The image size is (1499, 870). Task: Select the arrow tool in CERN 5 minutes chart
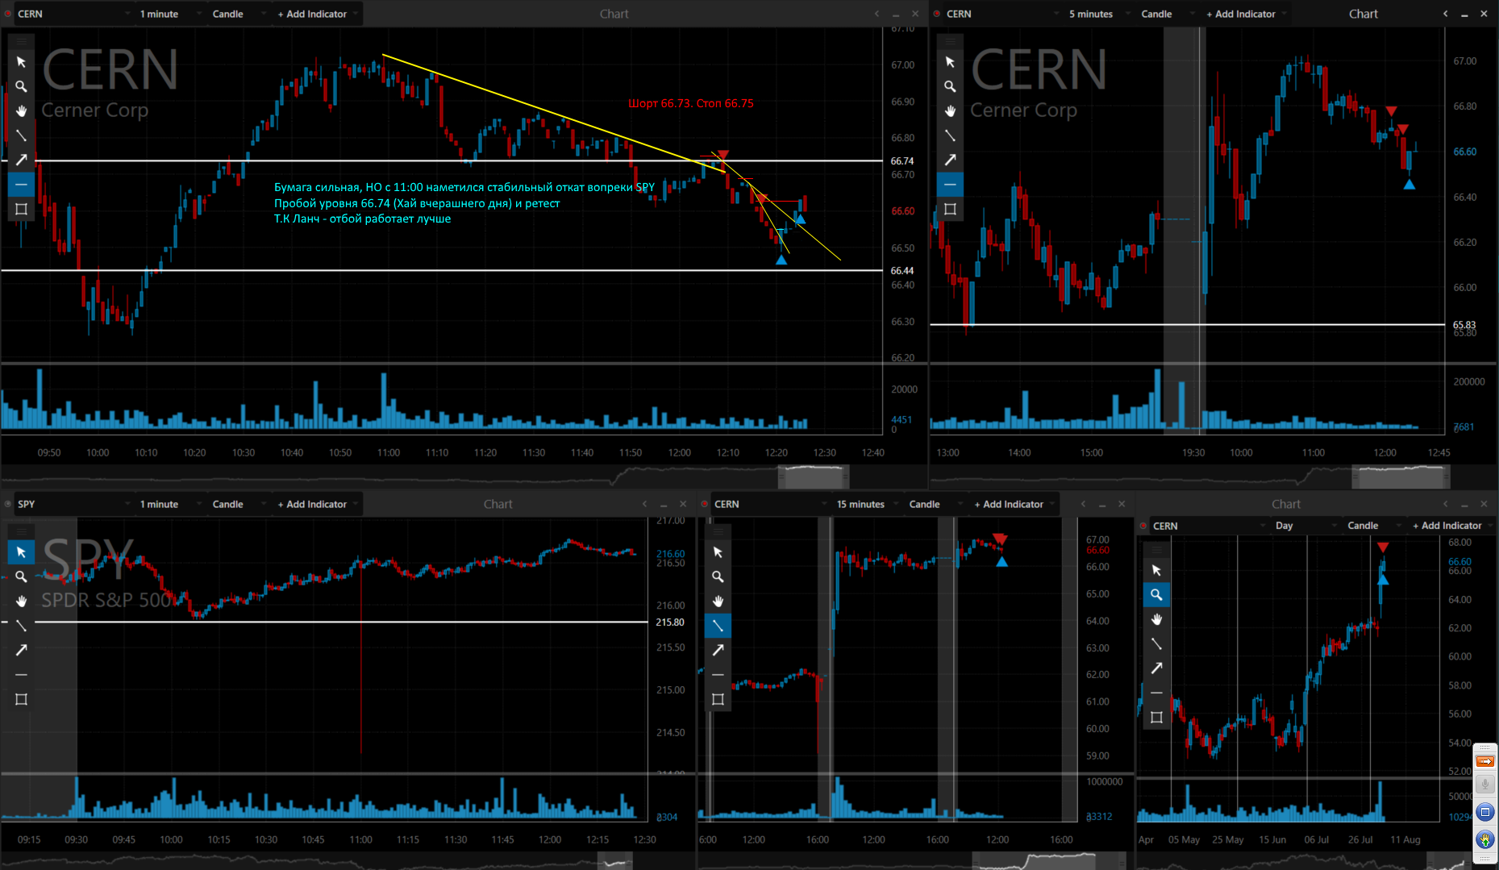pos(951,160)
